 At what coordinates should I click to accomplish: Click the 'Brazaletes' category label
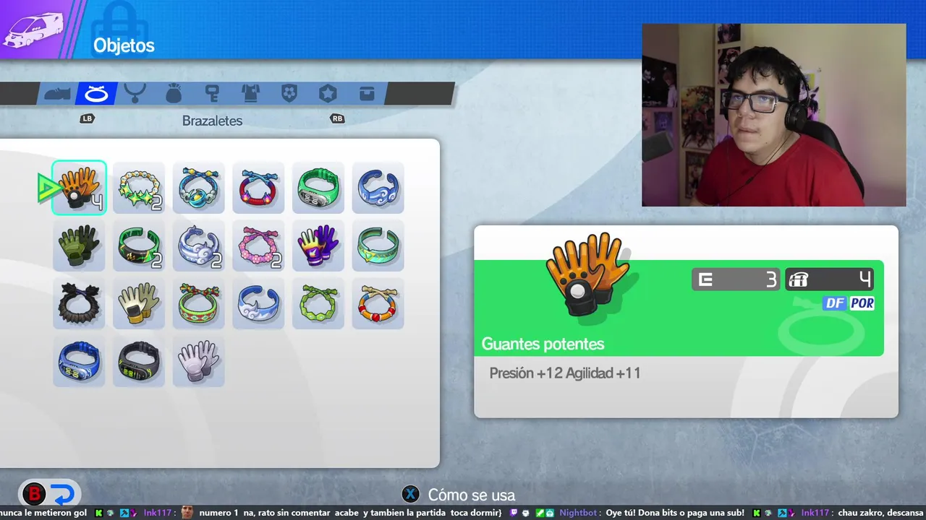point(212,121)
